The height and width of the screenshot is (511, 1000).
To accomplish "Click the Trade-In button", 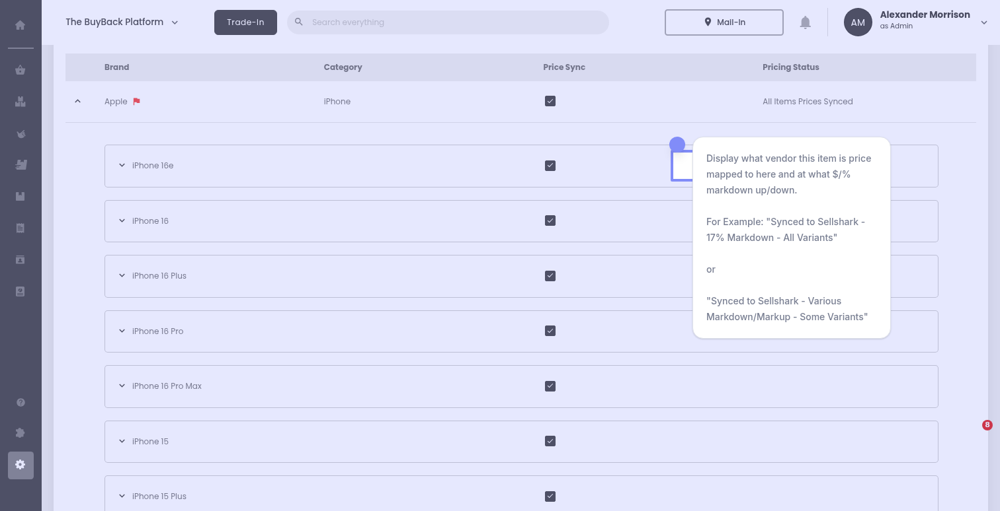I will coord(245,22).
